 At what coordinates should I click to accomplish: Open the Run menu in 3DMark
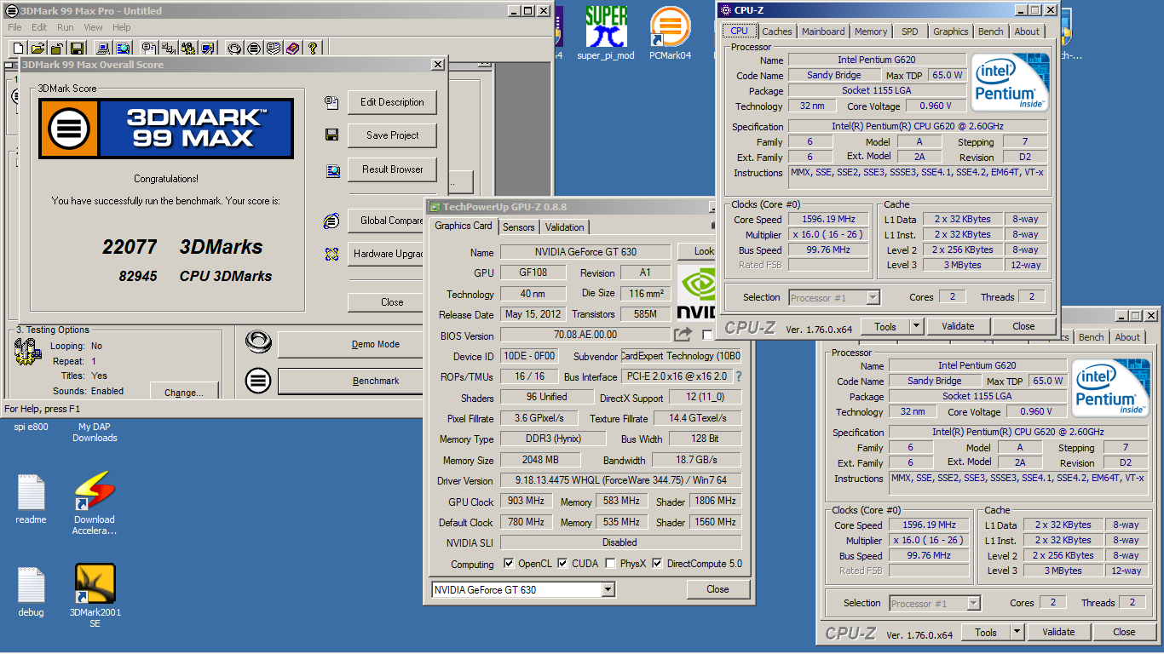pos(65,27)
